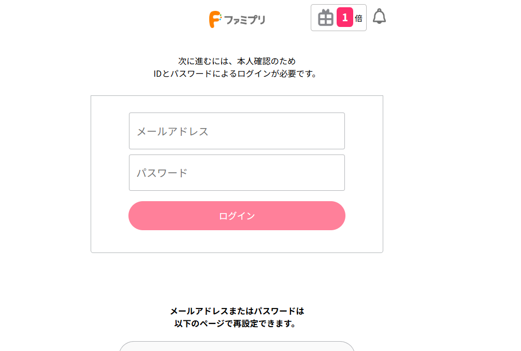Click blank header area left of Famipuri logo
Screen dimensions: 521x351
tap(104, 19)
